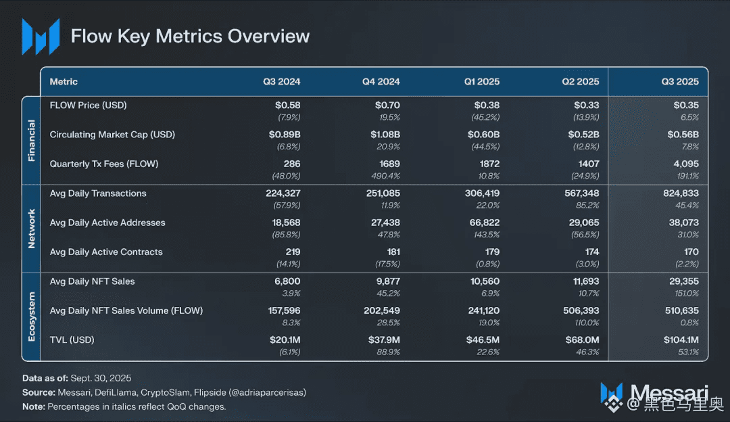Click the 'Data as of: Sept. 30, 2025' line
The width and height of the screenshot is (730, 422).
click(77, 378)
